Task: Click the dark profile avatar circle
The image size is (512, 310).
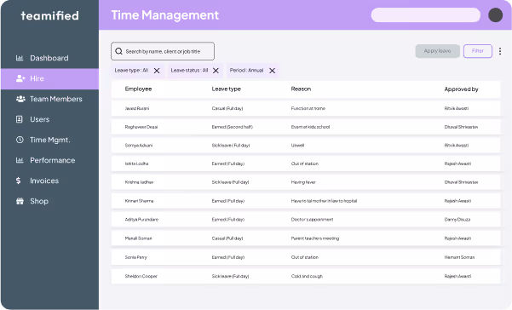Action: (x=495, y=15)
